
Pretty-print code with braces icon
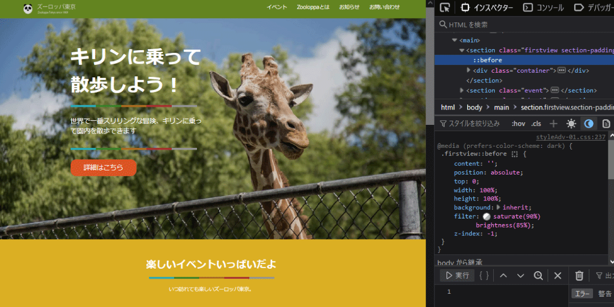pyautogui.click(x=484, y=275)
